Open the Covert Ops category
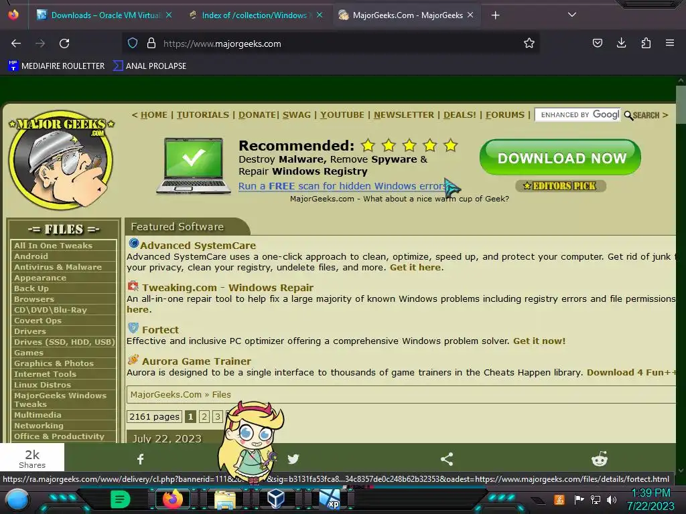This screenshot has width=686, height=514. click(x=38, y=321)
